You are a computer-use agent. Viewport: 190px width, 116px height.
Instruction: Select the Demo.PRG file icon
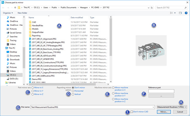(30, 79)
